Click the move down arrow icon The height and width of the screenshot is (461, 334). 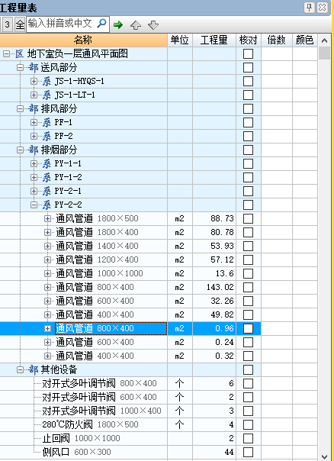153,25
